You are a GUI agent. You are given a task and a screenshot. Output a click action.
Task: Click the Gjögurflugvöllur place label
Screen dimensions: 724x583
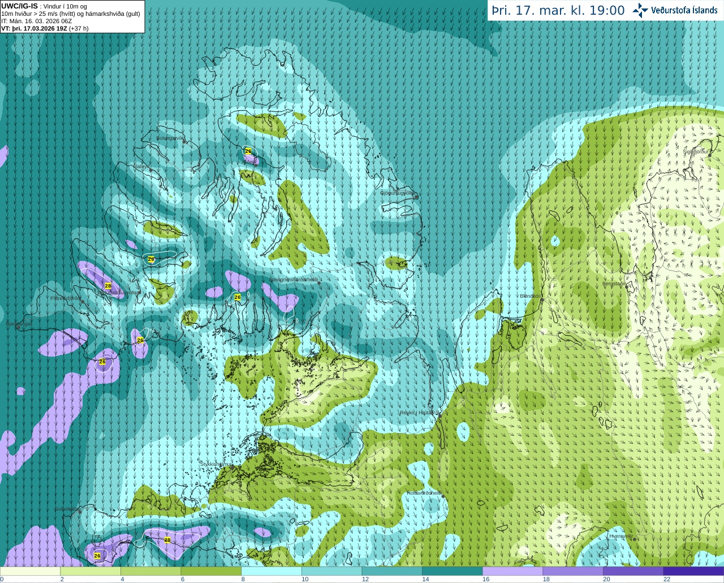click(x=397, y=193)
